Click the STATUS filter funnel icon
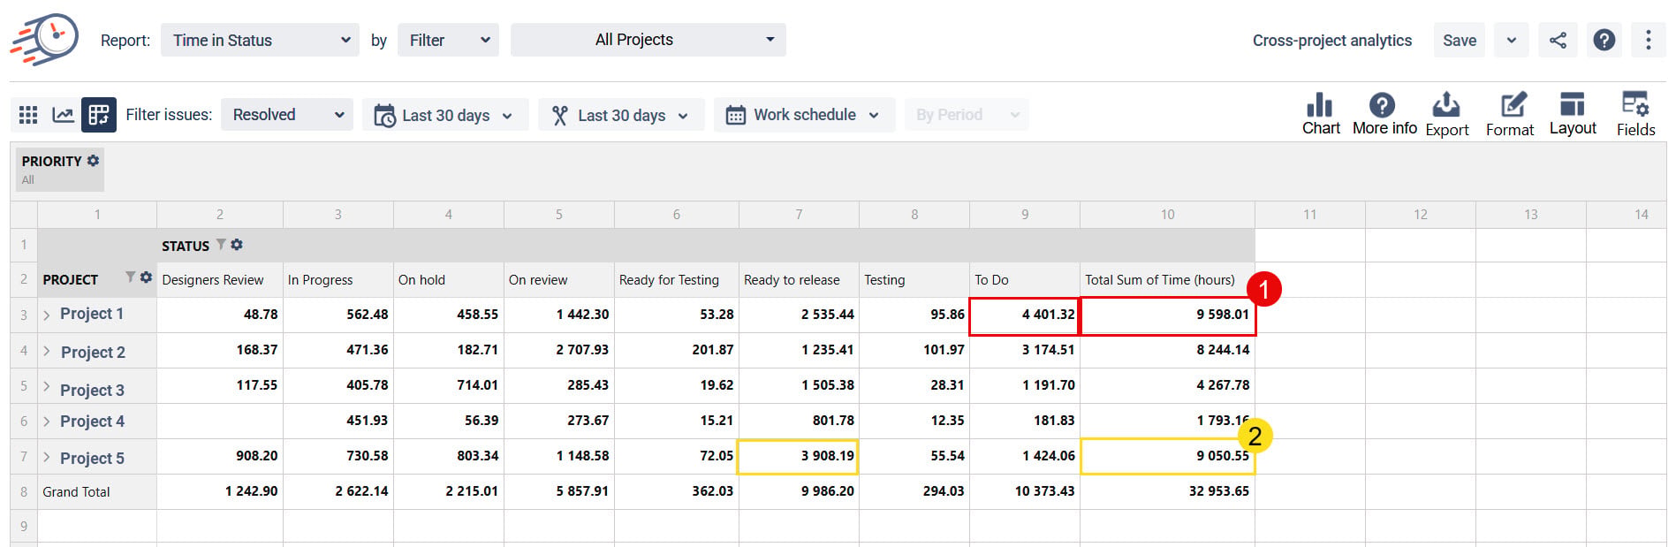The image size is (1676, 547). 221,245
